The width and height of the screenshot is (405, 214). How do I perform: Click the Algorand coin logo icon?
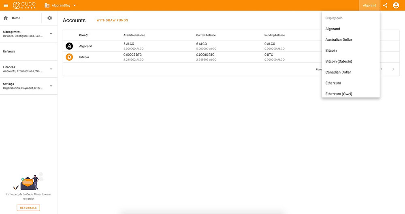coord(69,46)
